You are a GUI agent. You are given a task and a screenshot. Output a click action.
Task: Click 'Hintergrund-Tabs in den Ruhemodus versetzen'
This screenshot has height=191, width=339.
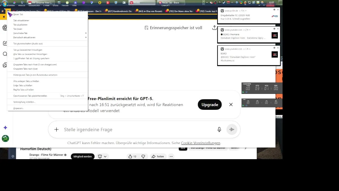pos(47,75)
